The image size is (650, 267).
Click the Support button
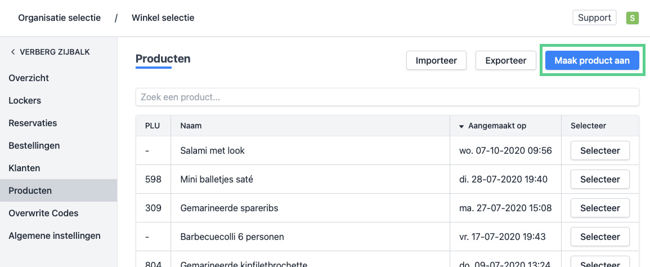click(x=594, y=18)
